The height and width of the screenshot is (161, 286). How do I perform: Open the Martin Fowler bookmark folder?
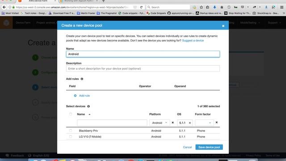pyautogui.click(x=86, y=13)
